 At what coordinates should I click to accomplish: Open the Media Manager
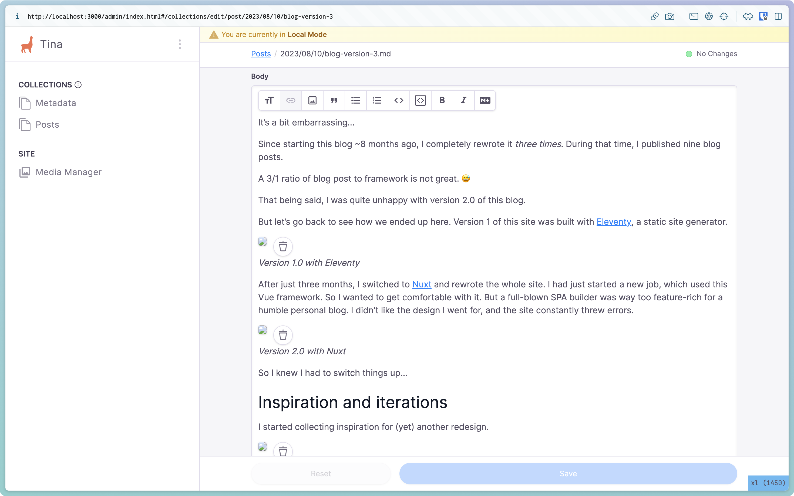(x=69, y=172)
